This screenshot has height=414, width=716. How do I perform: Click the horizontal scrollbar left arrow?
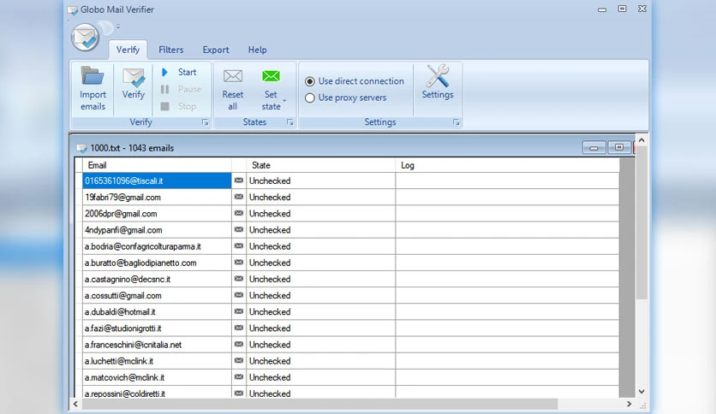(x=76, y=404)
